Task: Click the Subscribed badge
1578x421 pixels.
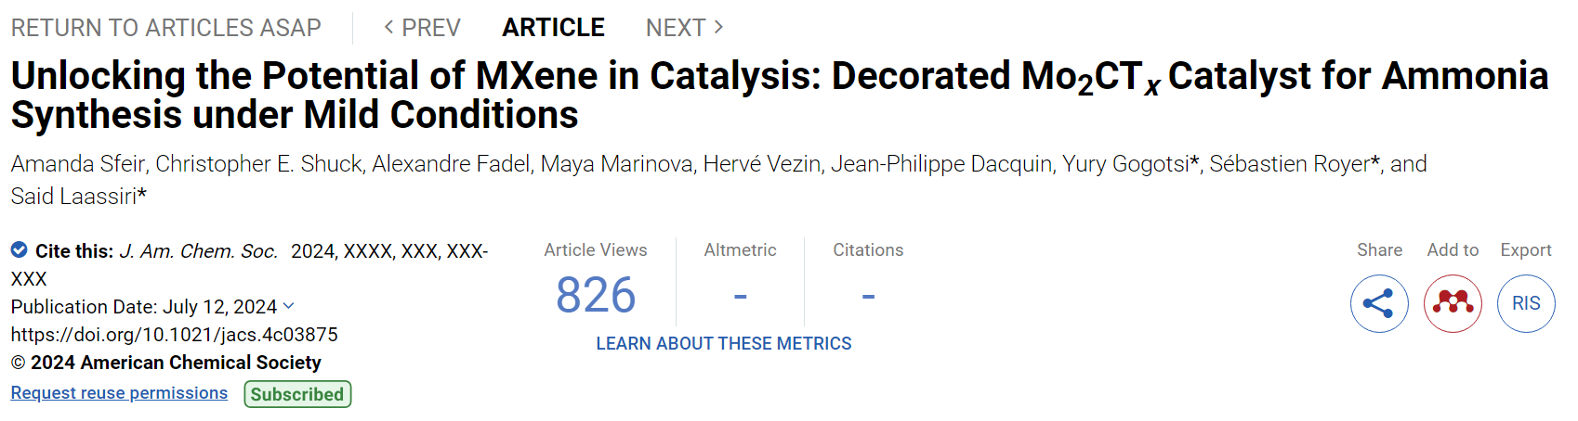Action: 297,394
